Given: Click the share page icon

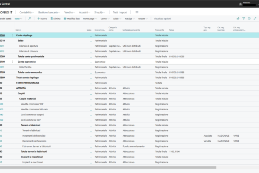Looking at the screenshot, I should pos(238,19).
